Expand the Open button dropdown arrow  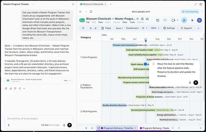[70, 81]
